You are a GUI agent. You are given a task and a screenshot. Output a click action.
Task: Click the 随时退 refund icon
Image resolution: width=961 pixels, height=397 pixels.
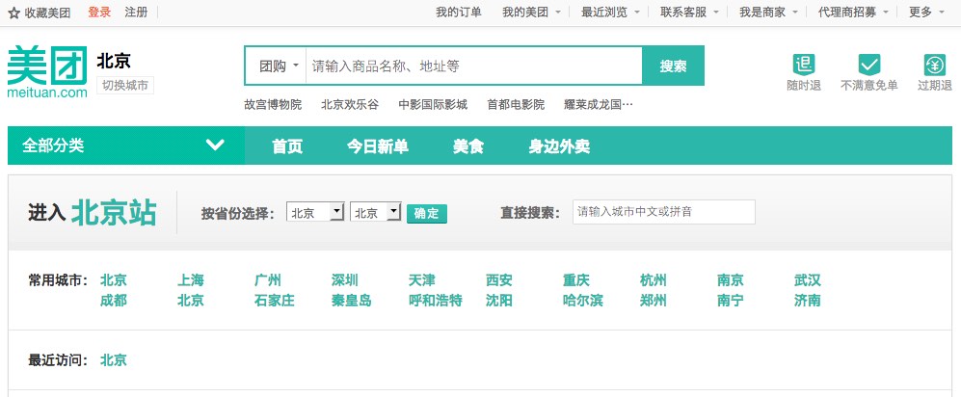pyautogui.click(x=804, y=65)
